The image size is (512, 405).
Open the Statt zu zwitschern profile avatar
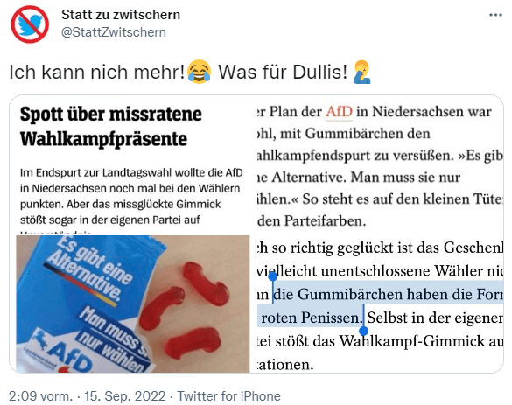[x=30, y=24]
